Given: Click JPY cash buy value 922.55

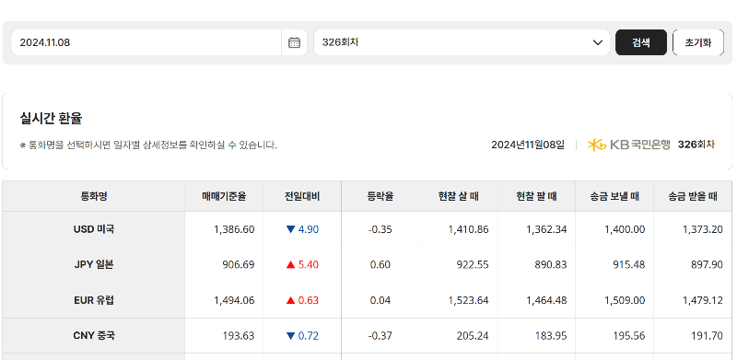Looking at the screenshot, I should [473, 264].
